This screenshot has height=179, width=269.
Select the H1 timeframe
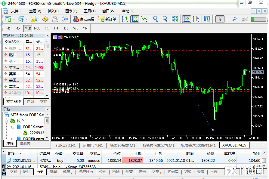[x=47, y=28]
